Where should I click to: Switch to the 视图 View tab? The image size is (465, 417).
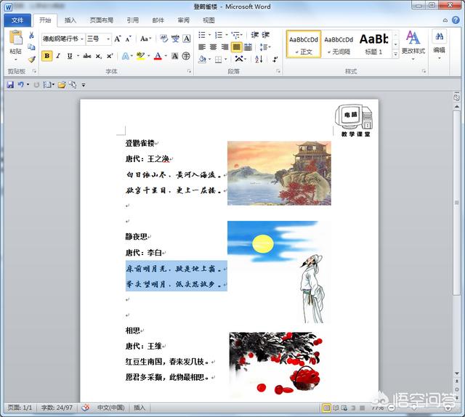[209, 20]
